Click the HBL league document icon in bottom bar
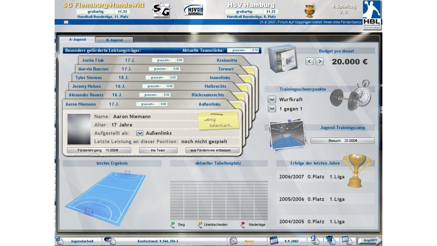The image size is (437, 246). [x=315, y=241]
